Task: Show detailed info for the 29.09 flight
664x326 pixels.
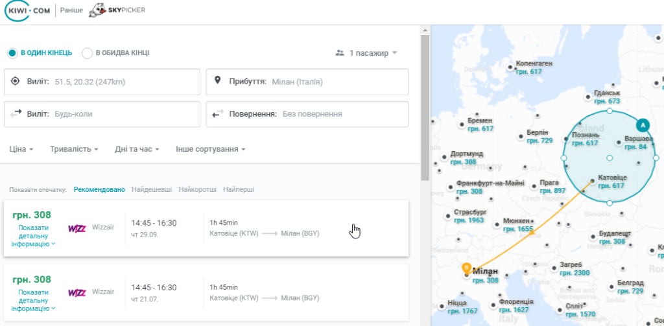Action: click(x=34, y=235)
